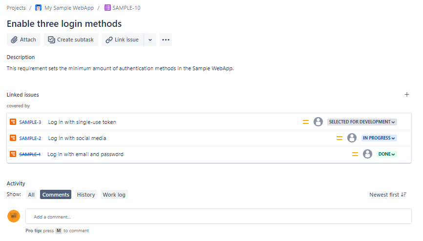Screen dimensions: 423x241
Task: Click the Attach button
Action: click(x=23, y=40)
